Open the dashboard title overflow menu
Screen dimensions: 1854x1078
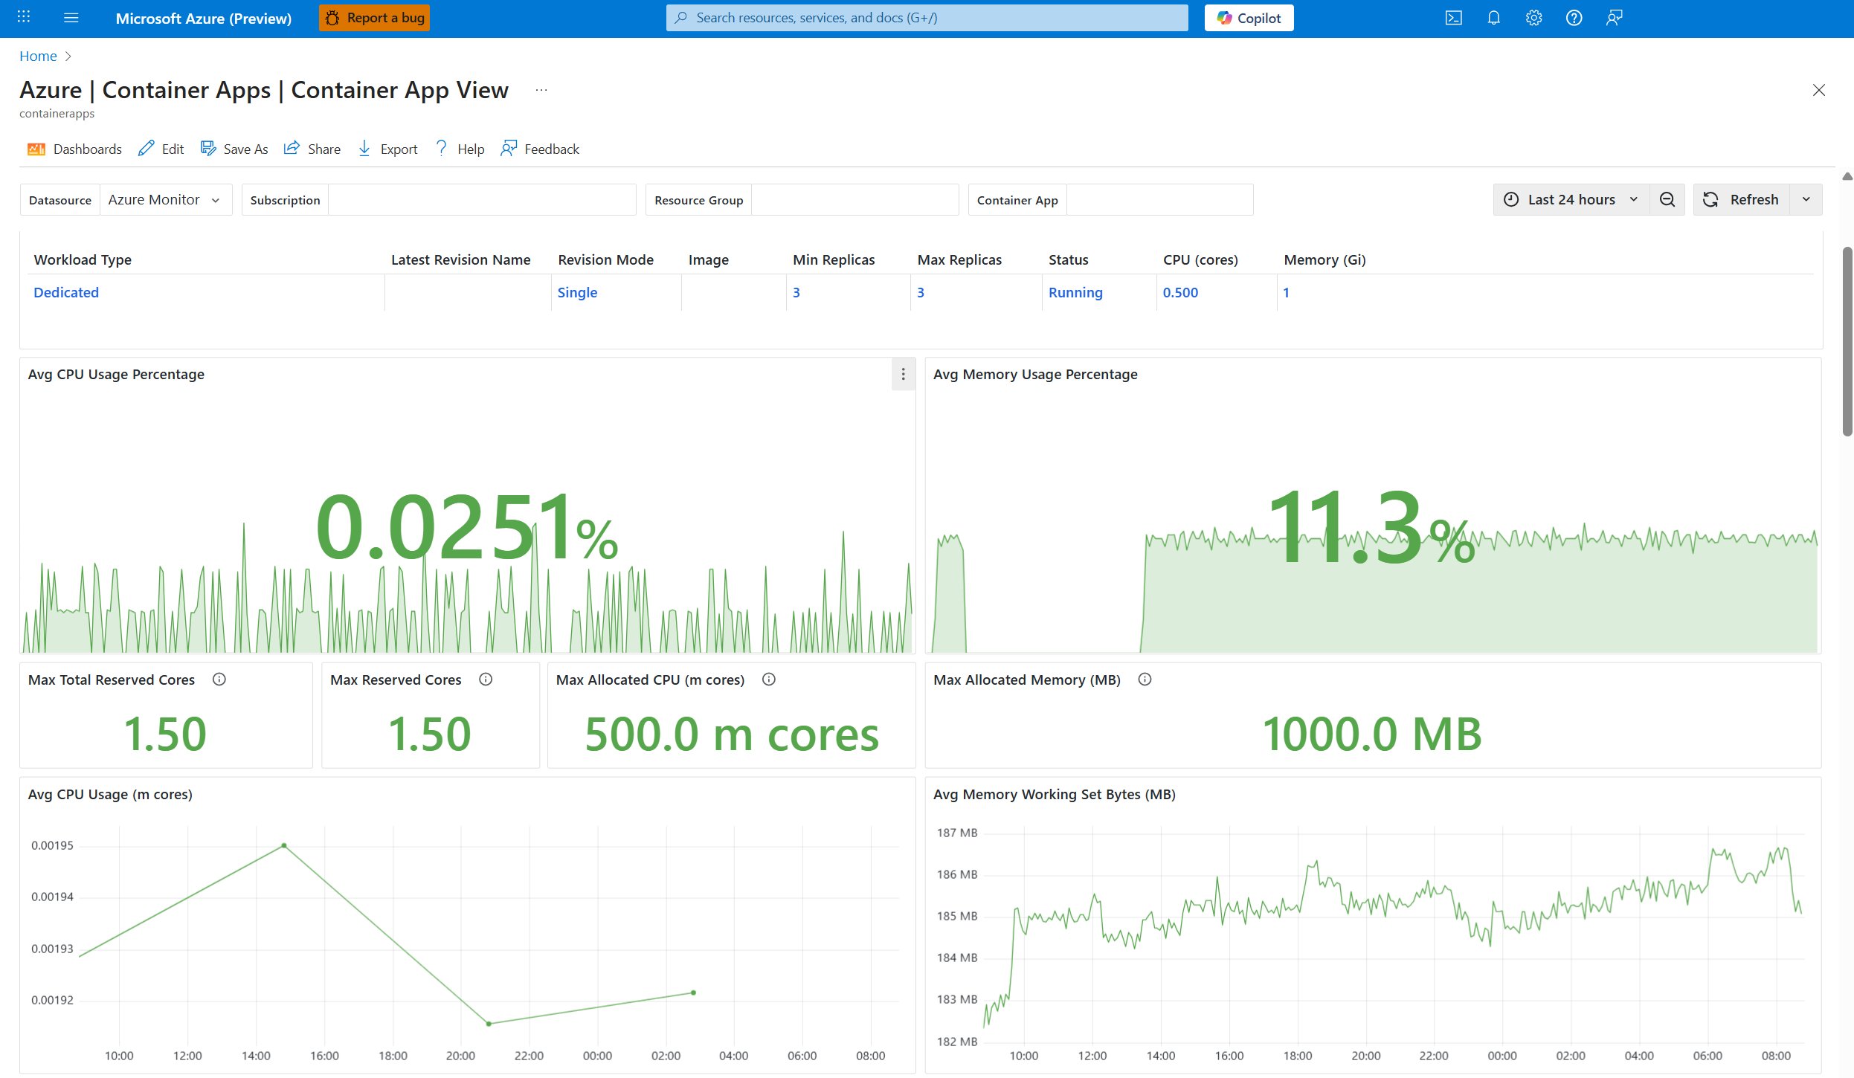(541, 90)
